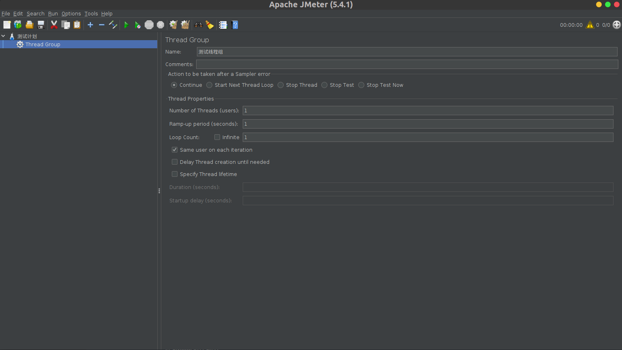The image size is (622, 350).
Task: Click the Toggle enable/disable icon
Action: pyautogui.click(x=113, y=25)
